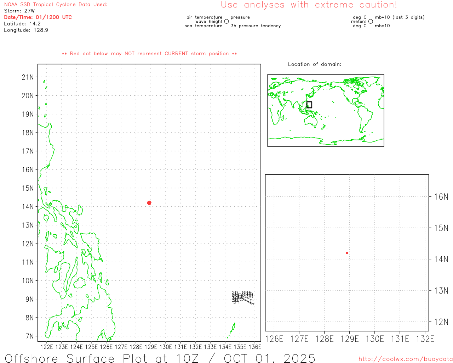453x363 pixels.
Task: Click the 'Use analyses with extreme caution!' warning
Action: 309,5
